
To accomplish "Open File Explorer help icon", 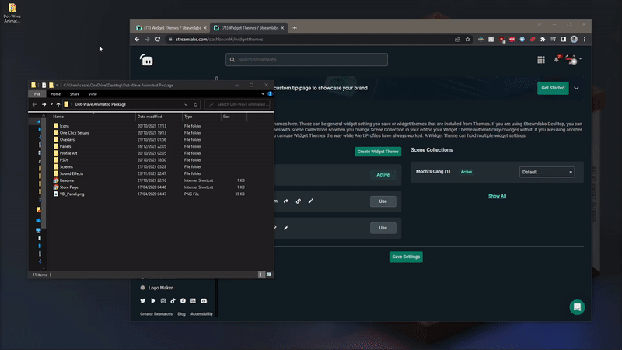I will tap(270, 94).
